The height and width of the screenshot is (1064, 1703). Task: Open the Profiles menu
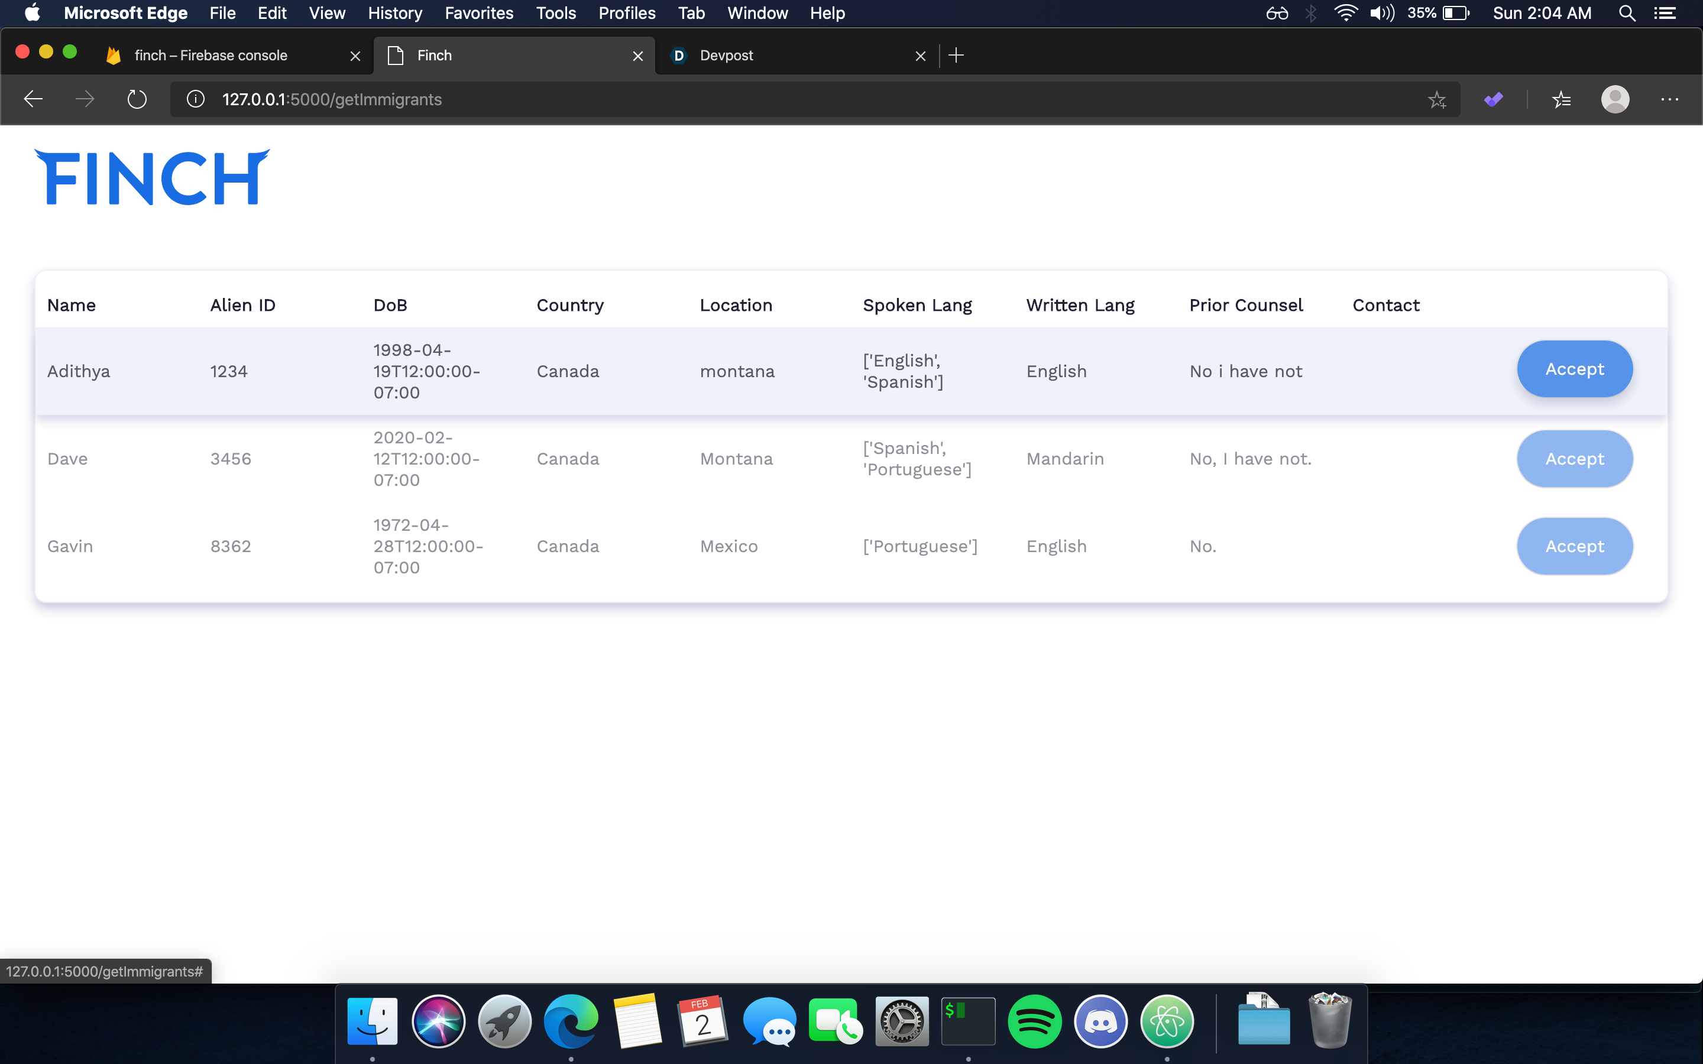[626, 12]
